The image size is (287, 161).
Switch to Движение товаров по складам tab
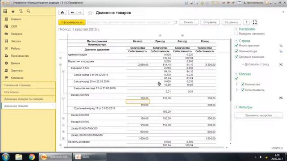[28, 99]
